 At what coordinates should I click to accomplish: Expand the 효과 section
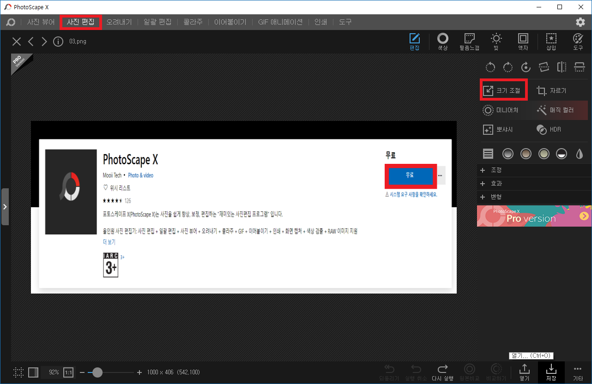tap(534, 184)
